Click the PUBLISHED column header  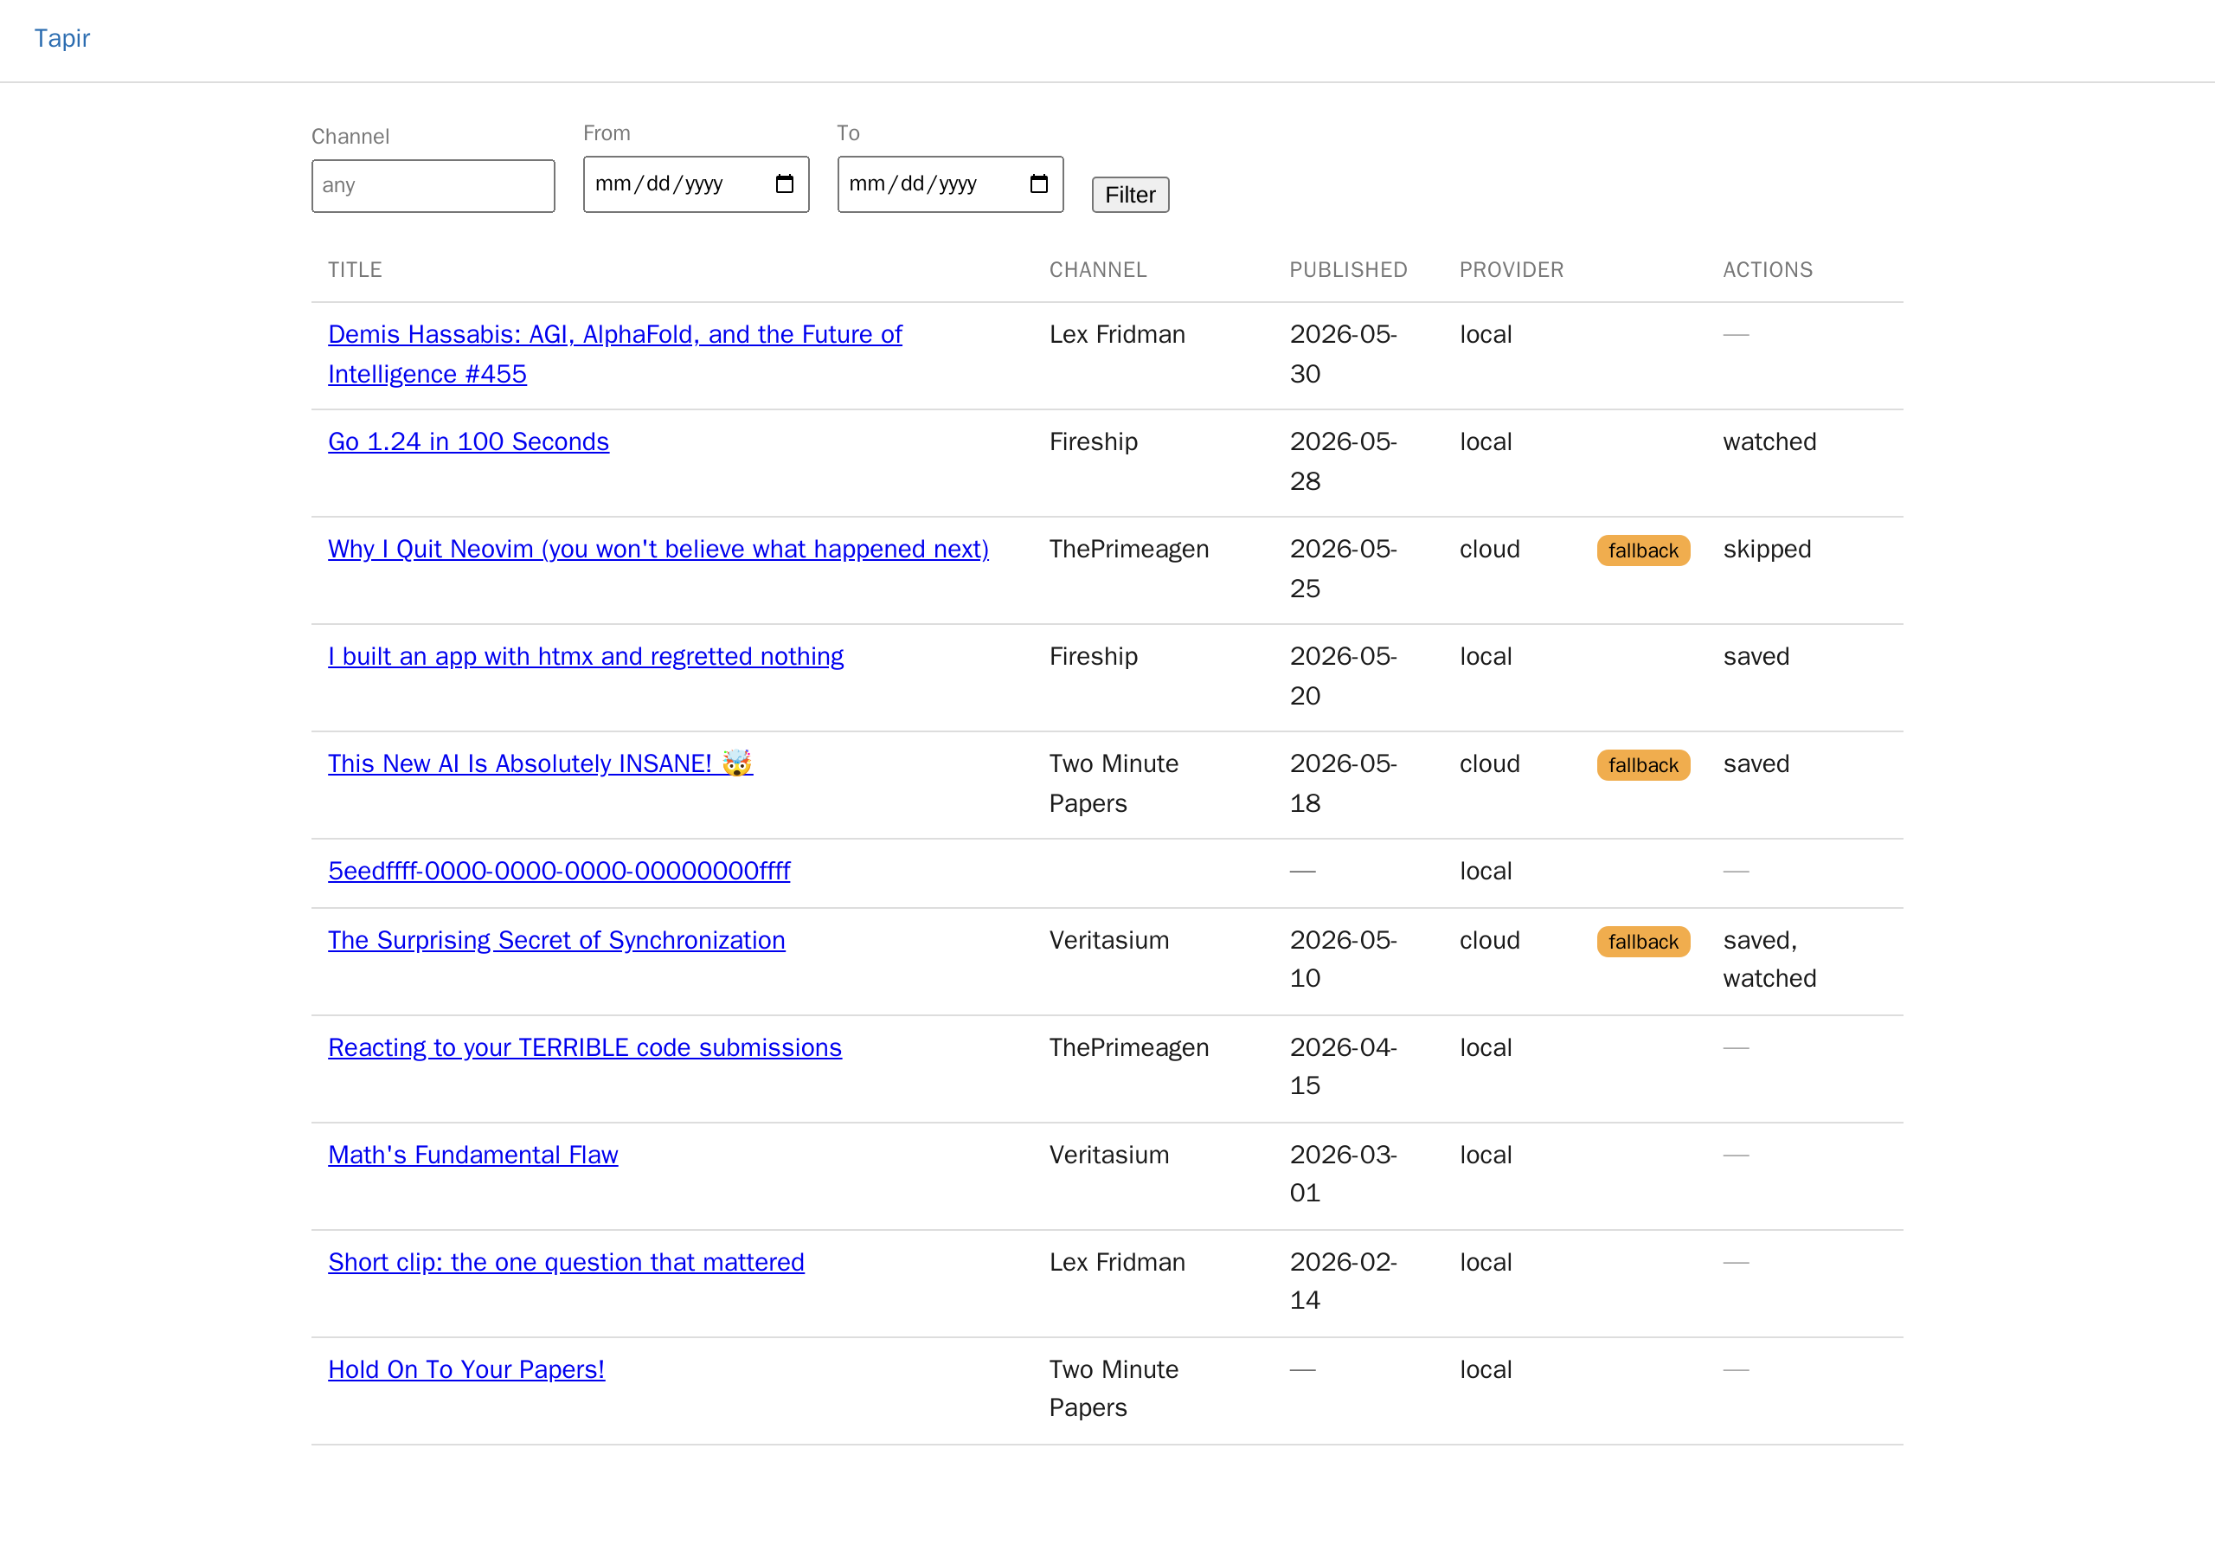coord(1348,269)
